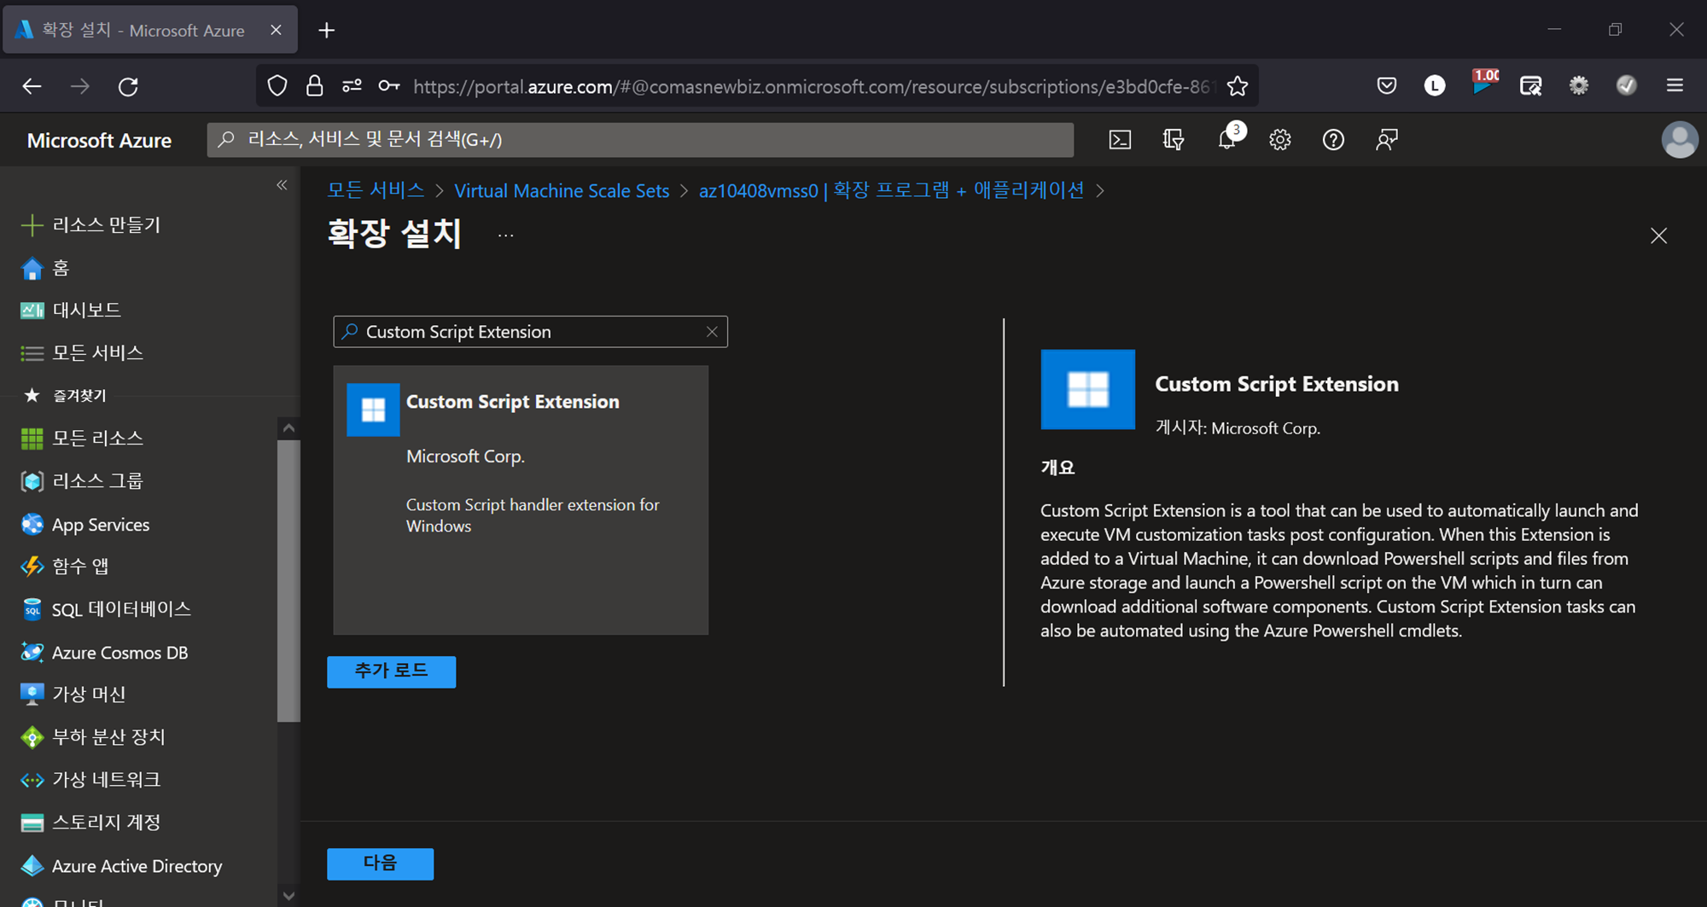Screen dimensions: 1707x907
Task: Click the 다음 button
Action: tap(380, 863)
